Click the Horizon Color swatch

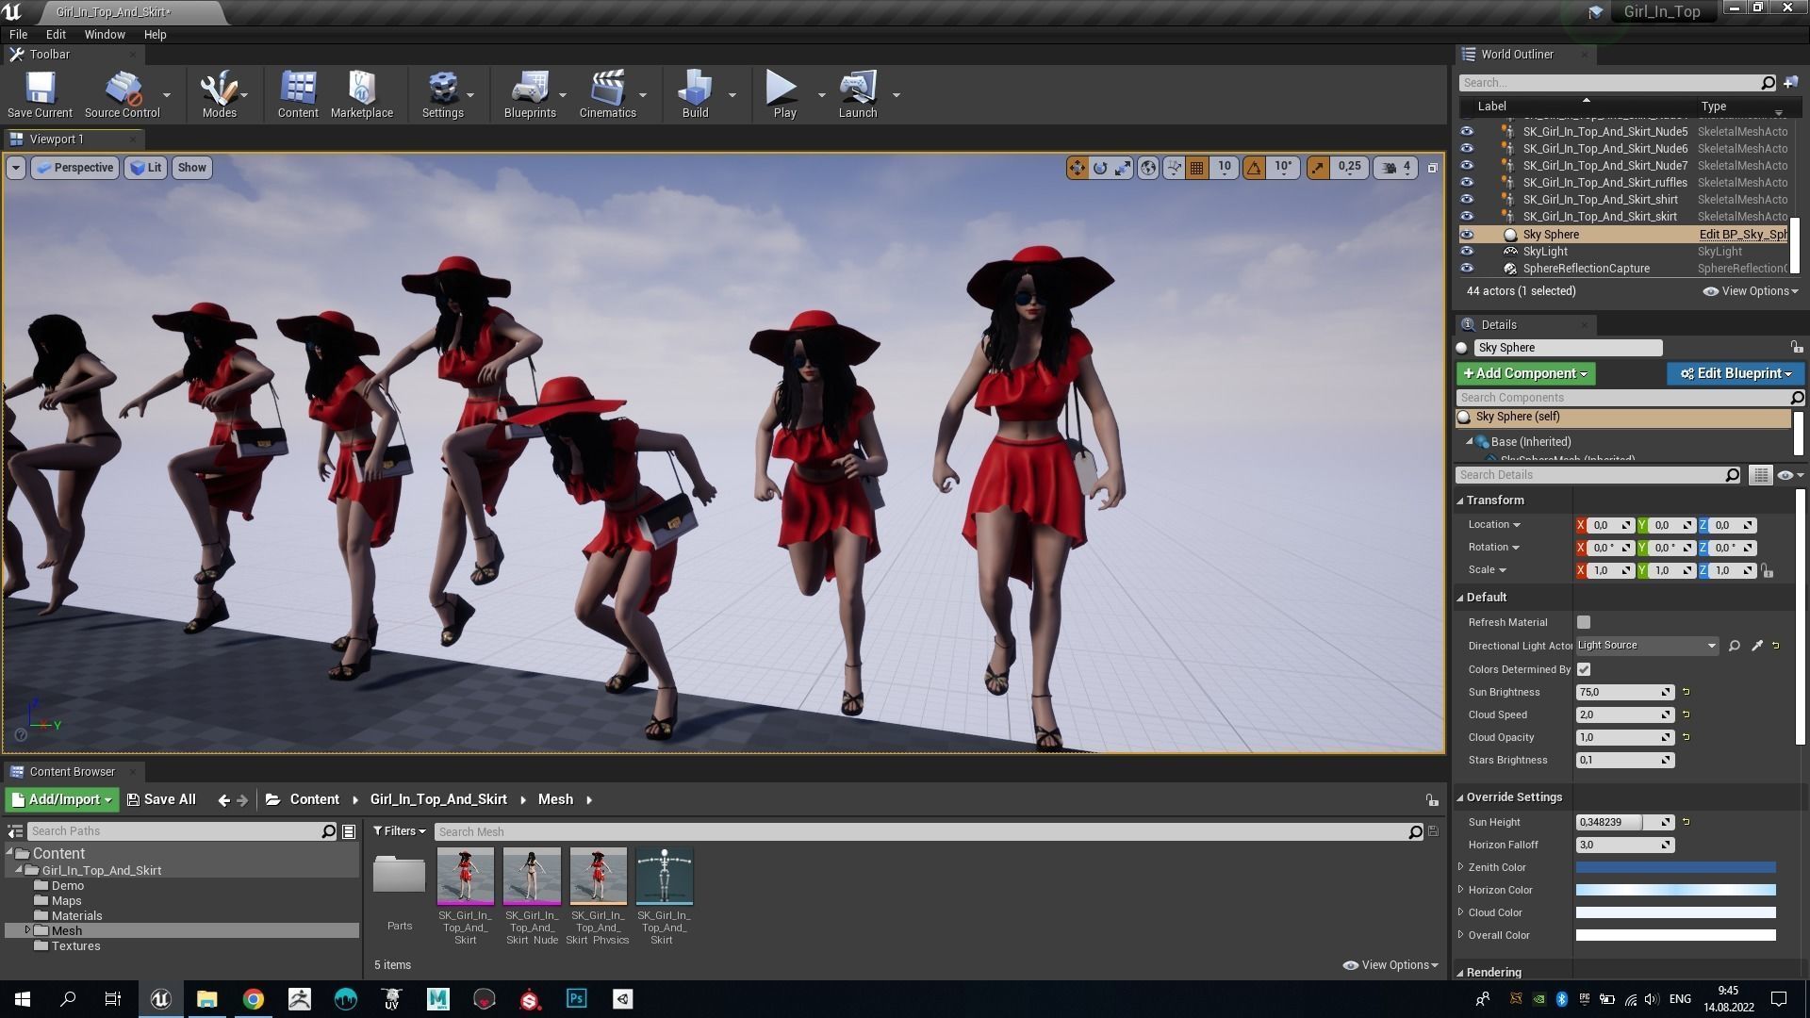click(x=1675, y=890)
